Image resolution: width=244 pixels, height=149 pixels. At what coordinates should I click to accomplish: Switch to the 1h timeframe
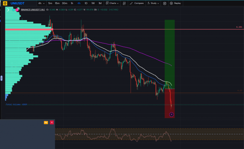(x=72, y=3)
